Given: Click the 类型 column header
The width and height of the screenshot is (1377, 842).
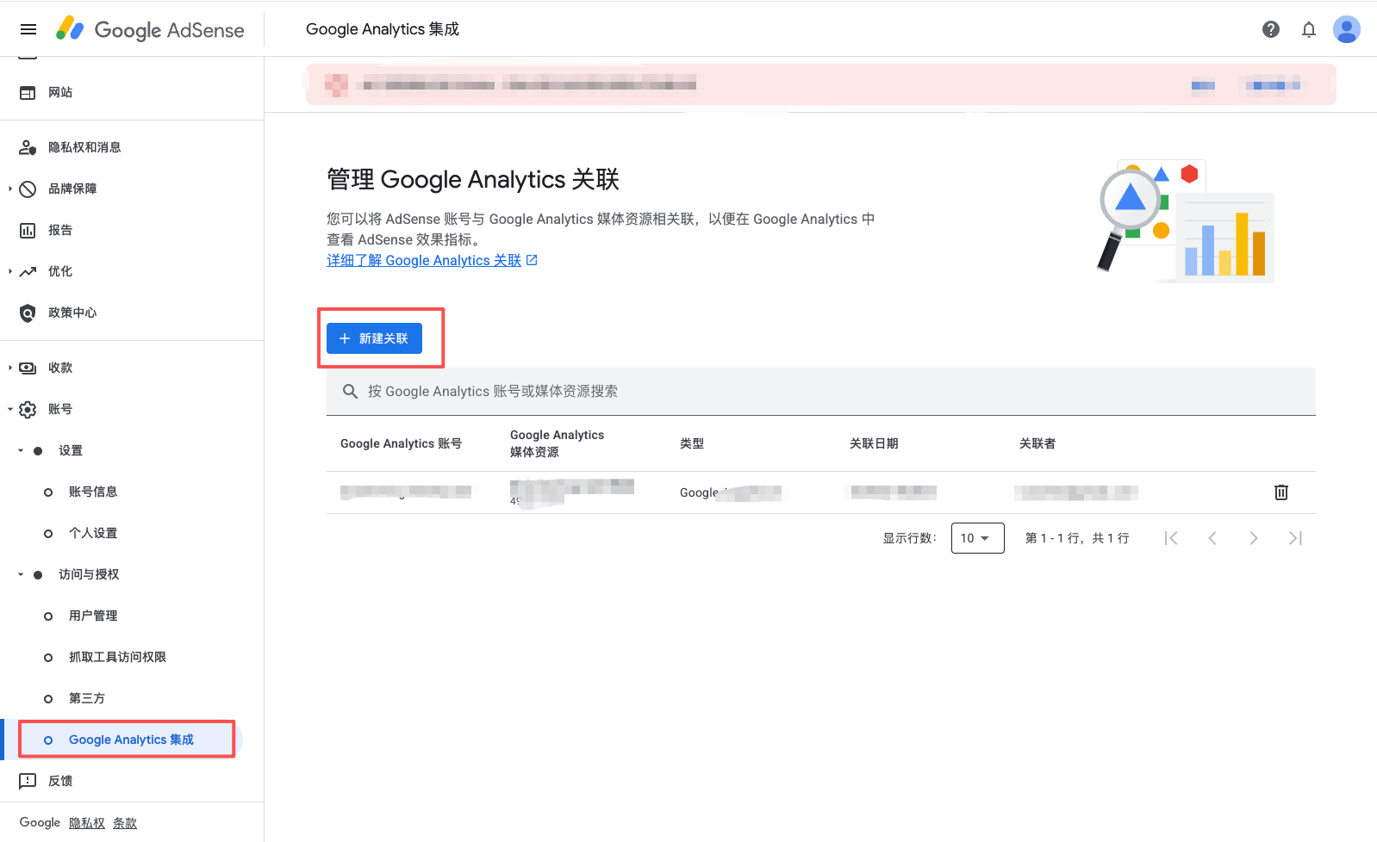Looking at the screenshot, I should point(692,443).
